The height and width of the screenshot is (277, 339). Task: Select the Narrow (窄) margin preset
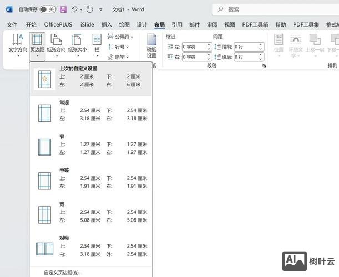coord(92,147)
